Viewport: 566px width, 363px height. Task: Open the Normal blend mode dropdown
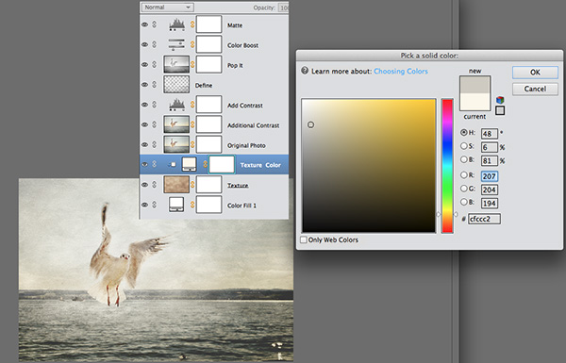pos(168,8)
